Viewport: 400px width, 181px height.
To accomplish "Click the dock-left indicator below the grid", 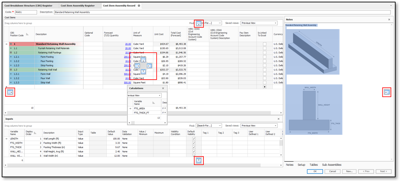I will [x=10, y=92].
